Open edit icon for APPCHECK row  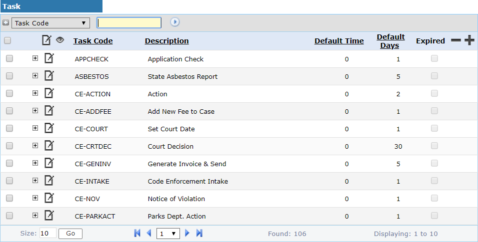(x=49, y=58)
